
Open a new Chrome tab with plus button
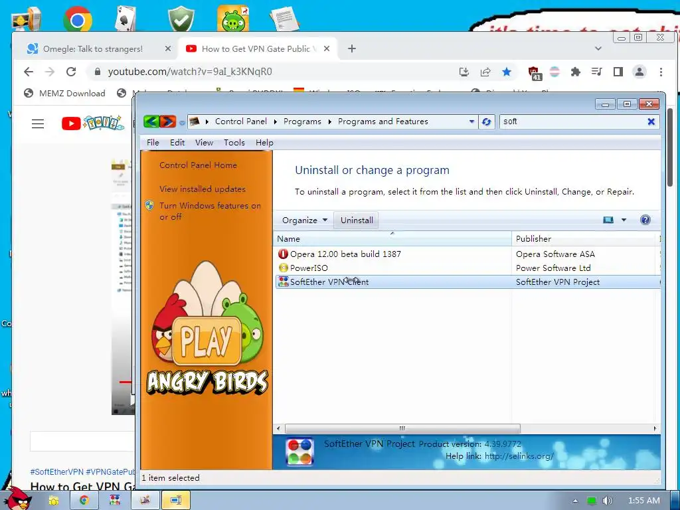(x=352, y=49)
